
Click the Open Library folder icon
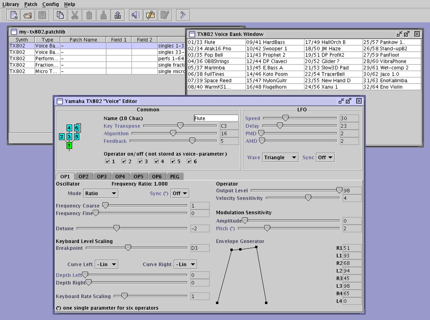(x=28, y=15)
